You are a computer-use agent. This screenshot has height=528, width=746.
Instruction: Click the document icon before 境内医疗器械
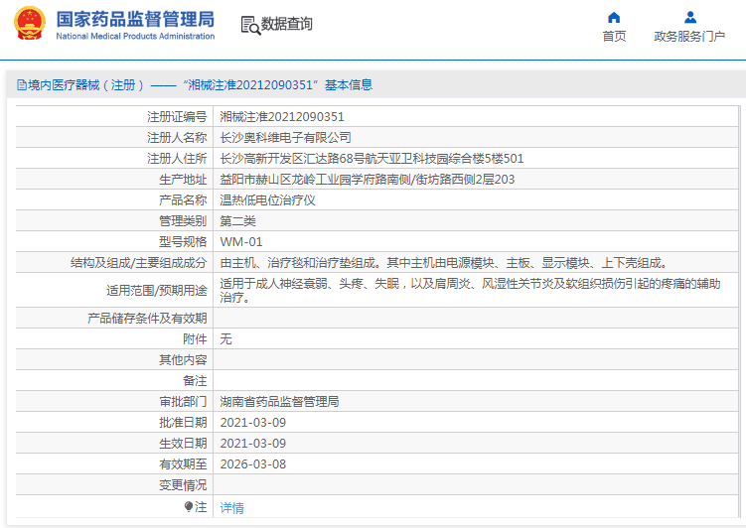[x=22, y=85]
